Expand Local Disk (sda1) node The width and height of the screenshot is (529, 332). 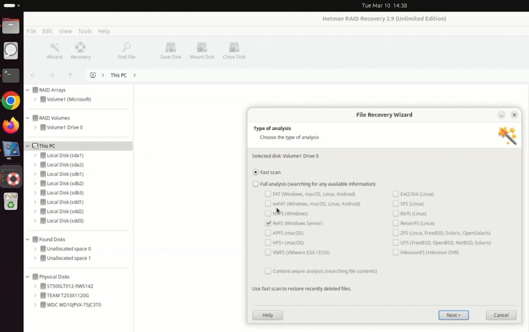pyautogui.click(x=35, y=155)
